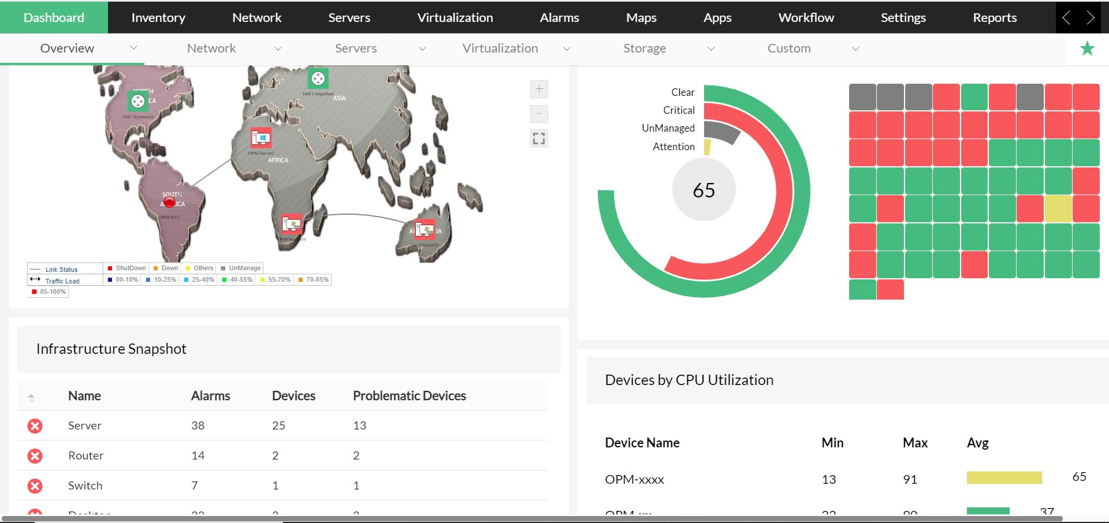Open the map in fullscreen view

coord(538,139)
